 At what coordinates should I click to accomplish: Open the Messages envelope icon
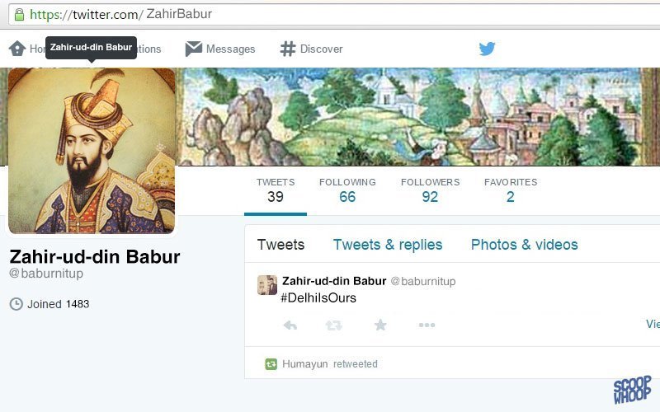194,49
